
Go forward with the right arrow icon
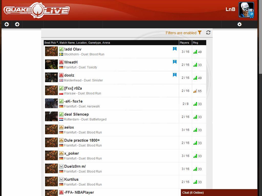[17, 24]
